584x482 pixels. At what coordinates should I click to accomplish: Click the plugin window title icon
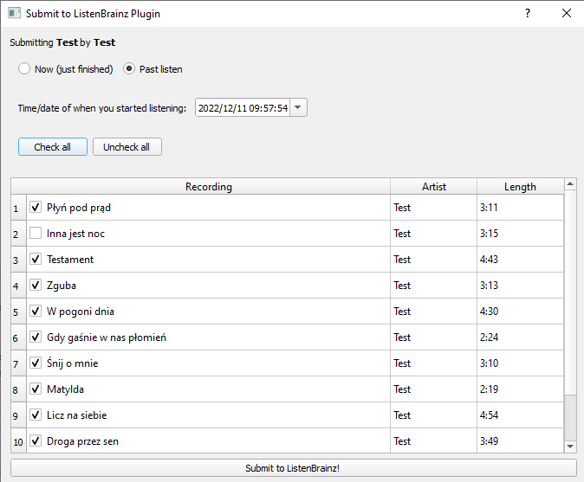[14, 13]
